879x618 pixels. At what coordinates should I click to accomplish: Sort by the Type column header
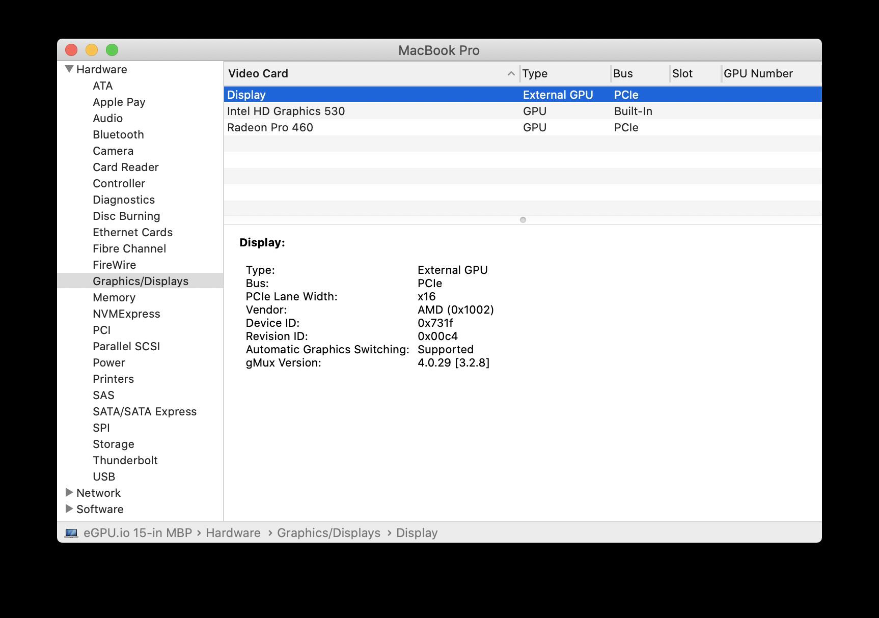535,74
